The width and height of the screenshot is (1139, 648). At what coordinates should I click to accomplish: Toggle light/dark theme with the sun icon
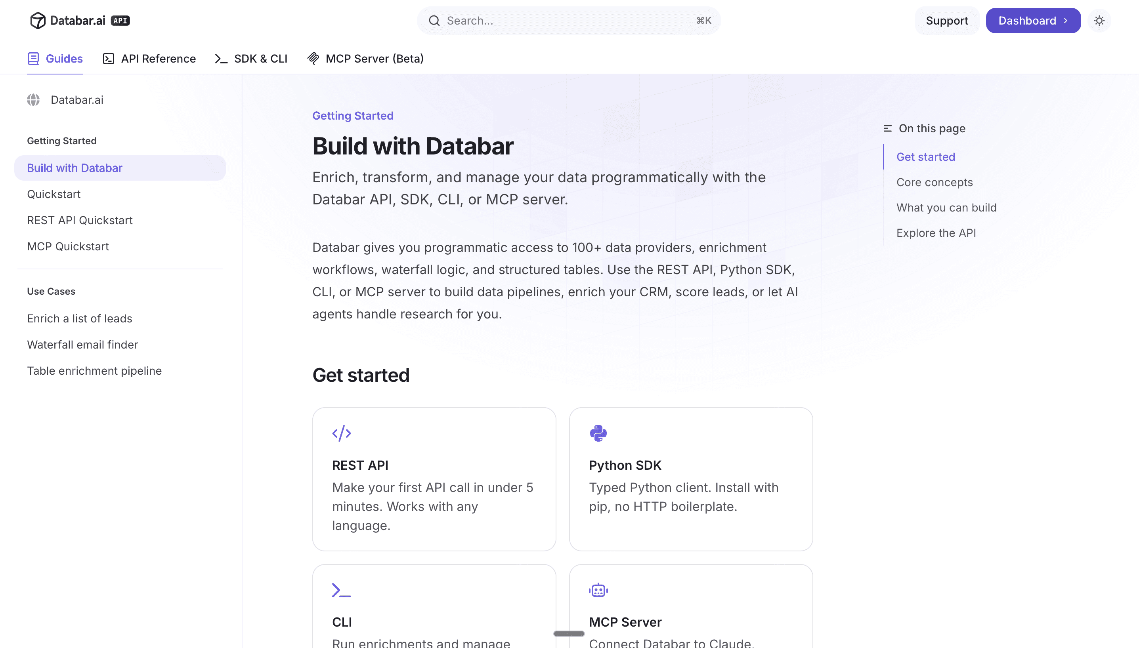pyautogui.click(x=1099, y=21)
